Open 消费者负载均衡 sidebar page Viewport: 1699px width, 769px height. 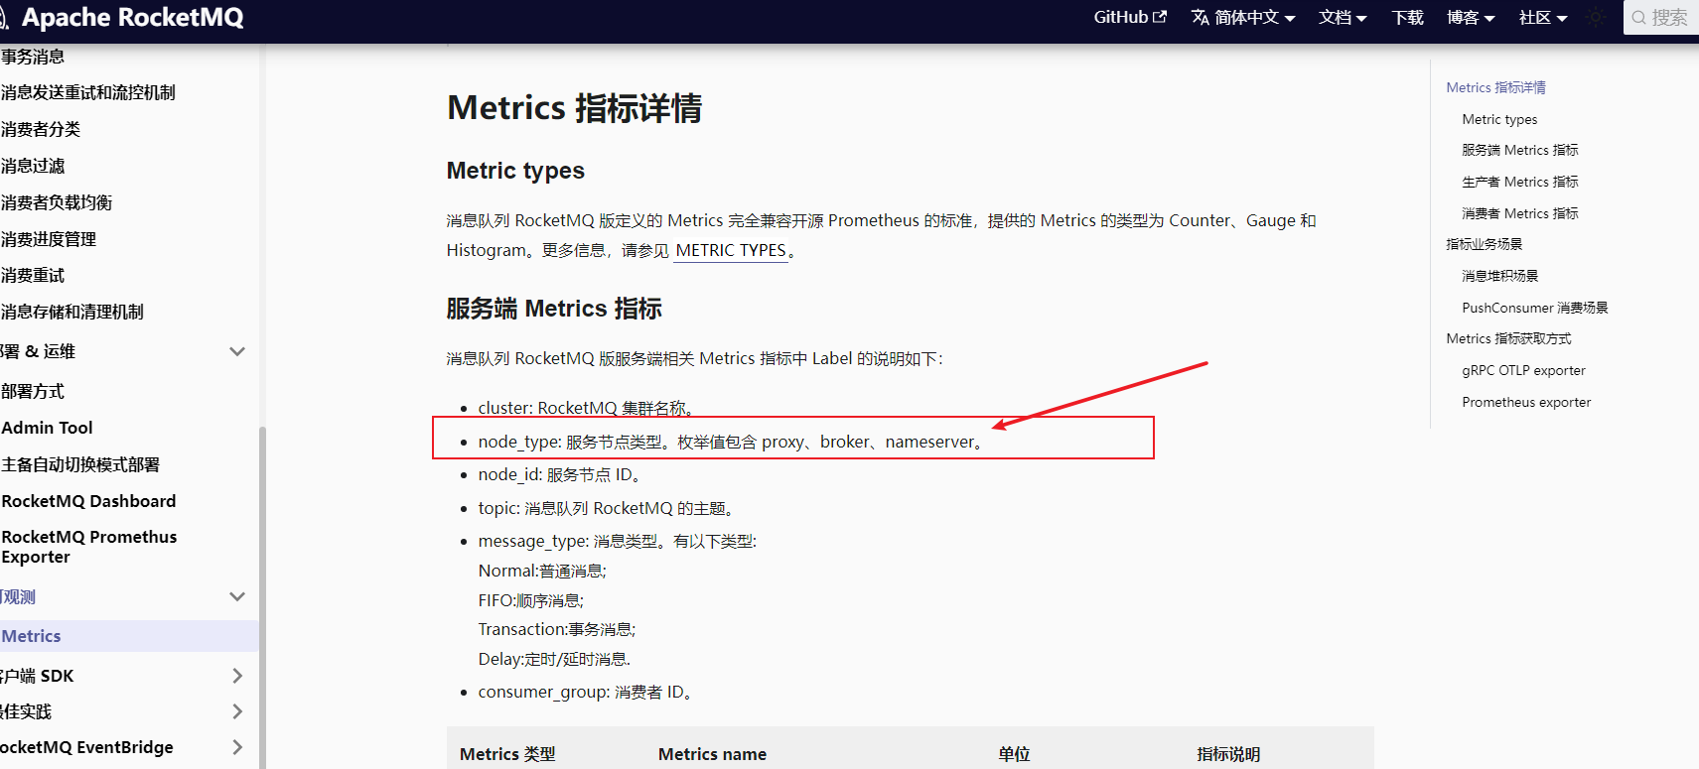(x=57, y=202)
